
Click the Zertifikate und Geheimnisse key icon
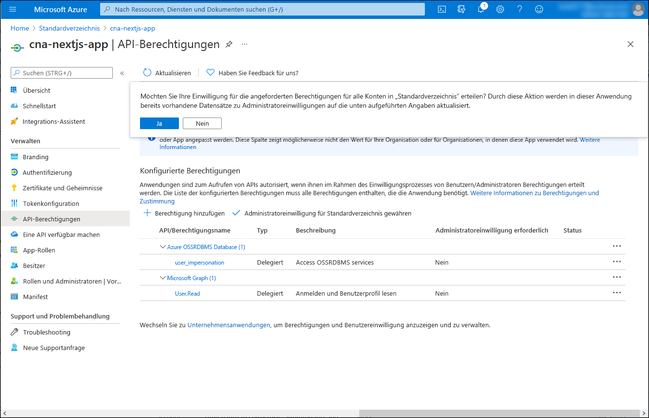pos(14,188)
